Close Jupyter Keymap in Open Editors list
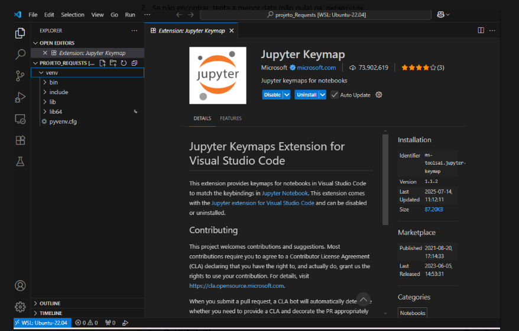 45,53
